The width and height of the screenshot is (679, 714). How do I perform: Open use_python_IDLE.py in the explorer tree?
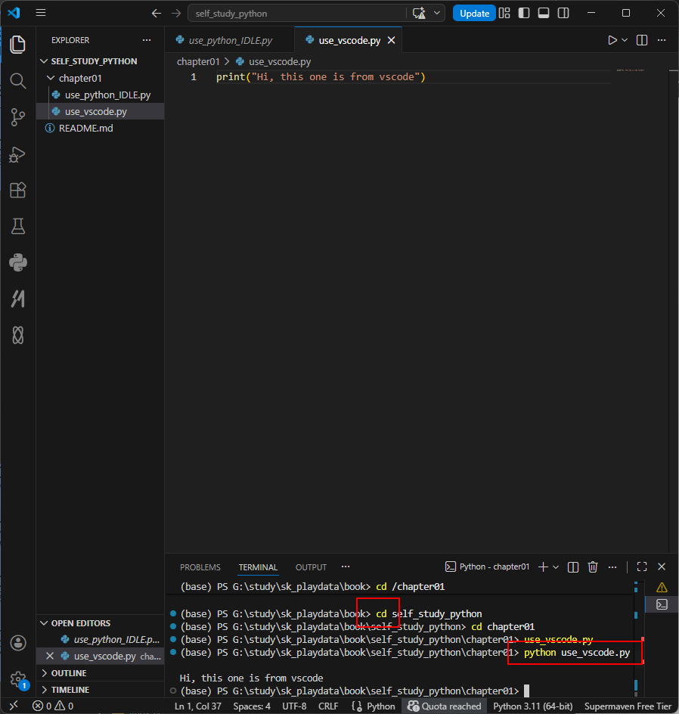click(100, 95)
